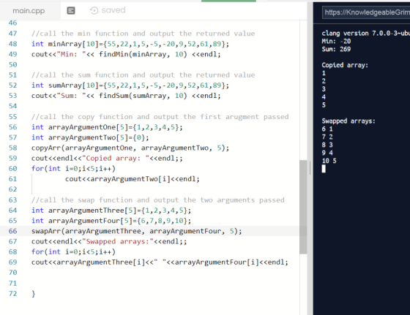This screenshot has width=410, height=315.
Task: Click the "Swapped arrays:" cout line
Action: (x=109, y=241)
